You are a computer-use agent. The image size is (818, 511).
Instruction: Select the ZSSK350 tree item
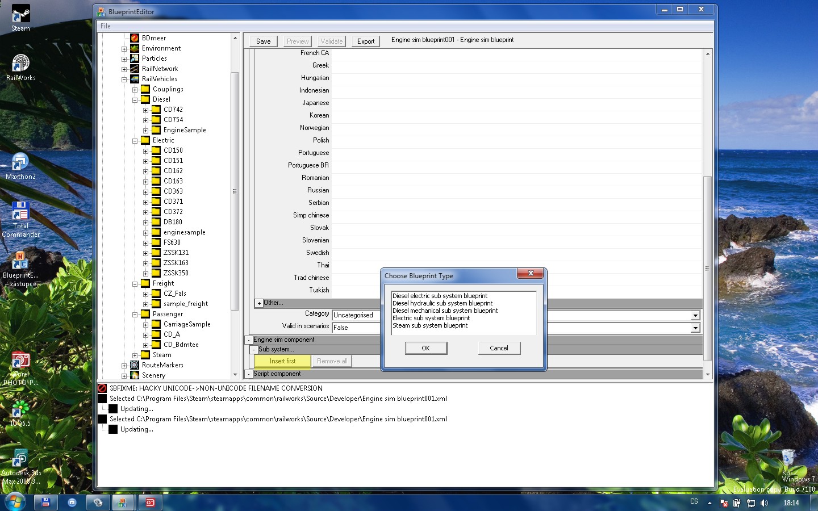[176, 273]
